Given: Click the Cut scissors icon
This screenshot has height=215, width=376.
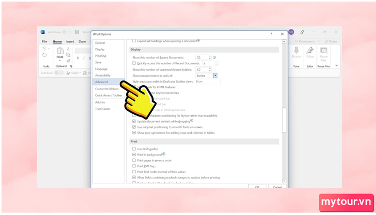Looking at the screenshot, I should pyautogui.click(x=68, y=49).
